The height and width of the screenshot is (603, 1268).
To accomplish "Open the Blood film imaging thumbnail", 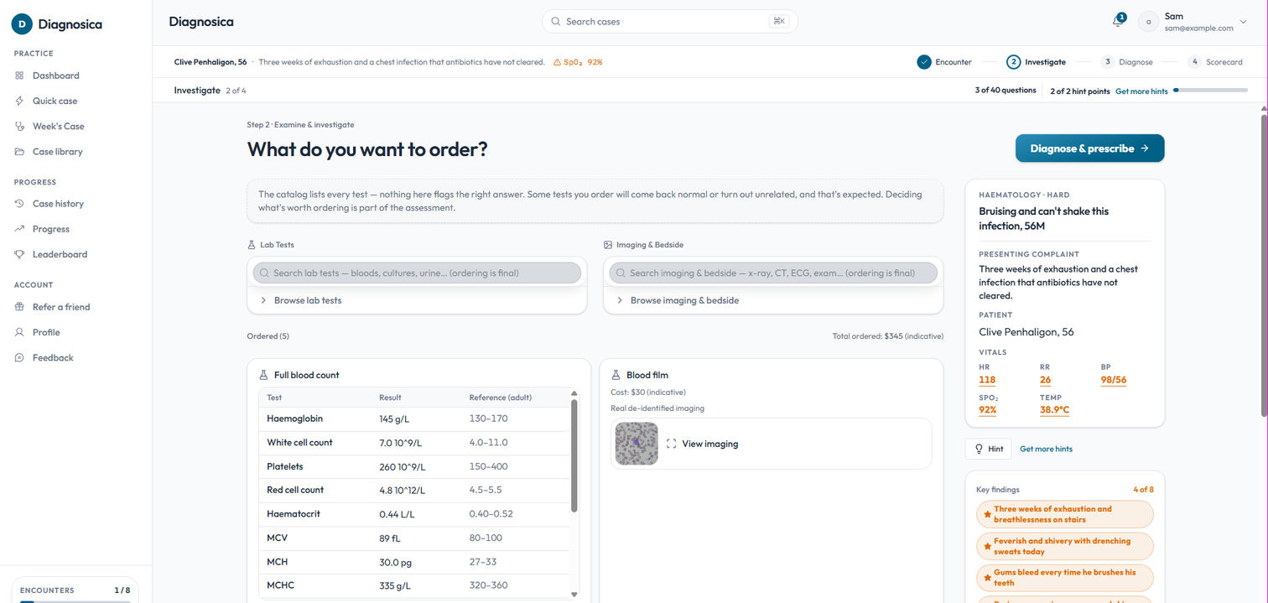I will tap(637, 444).
